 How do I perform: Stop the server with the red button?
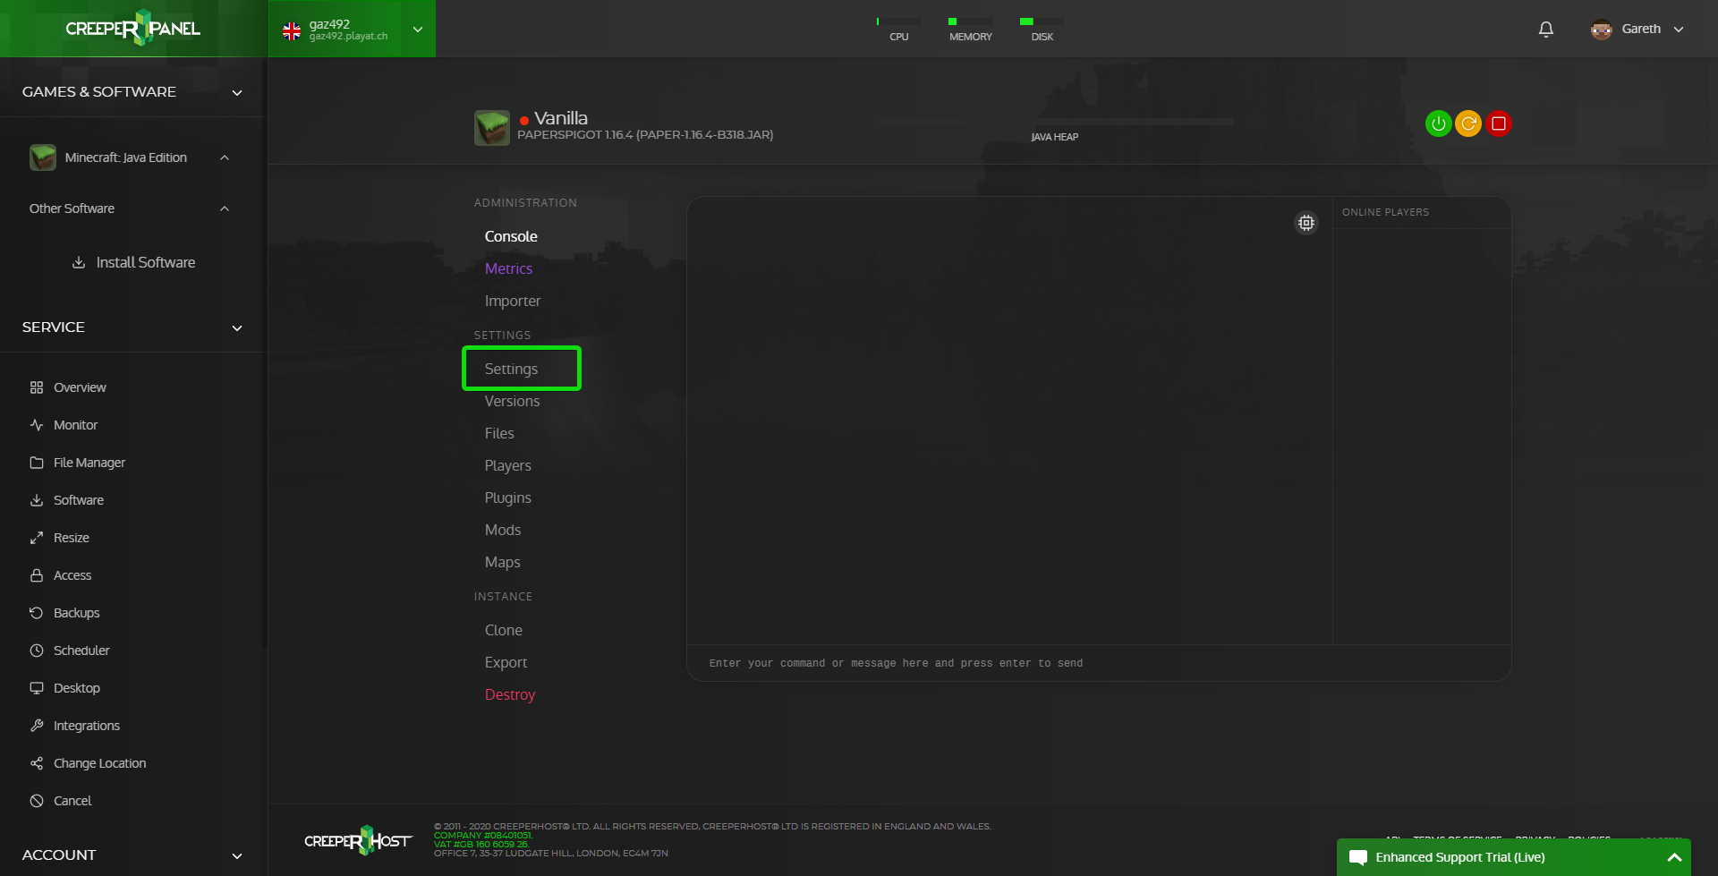coord(1499,123)
